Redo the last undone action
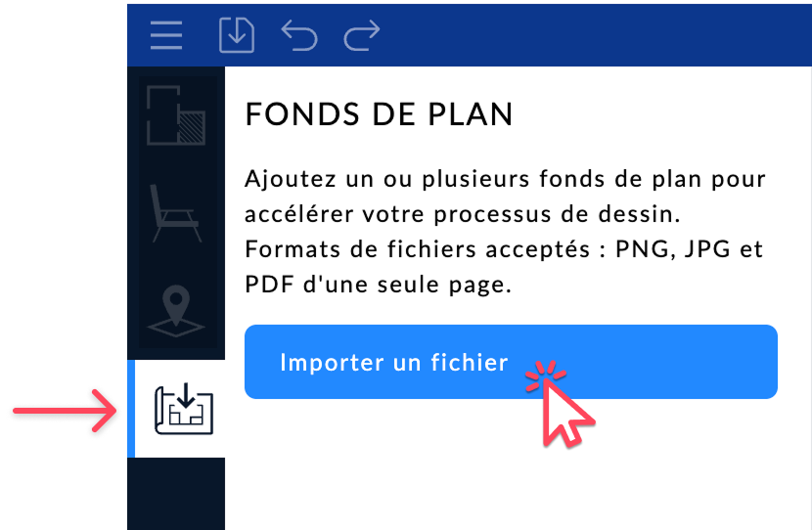The height and width of the screenshot is (530, 812). 362,35
